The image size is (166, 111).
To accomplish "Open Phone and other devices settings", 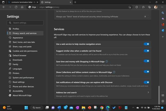I will pyautogui.click(x=25, y=86).
